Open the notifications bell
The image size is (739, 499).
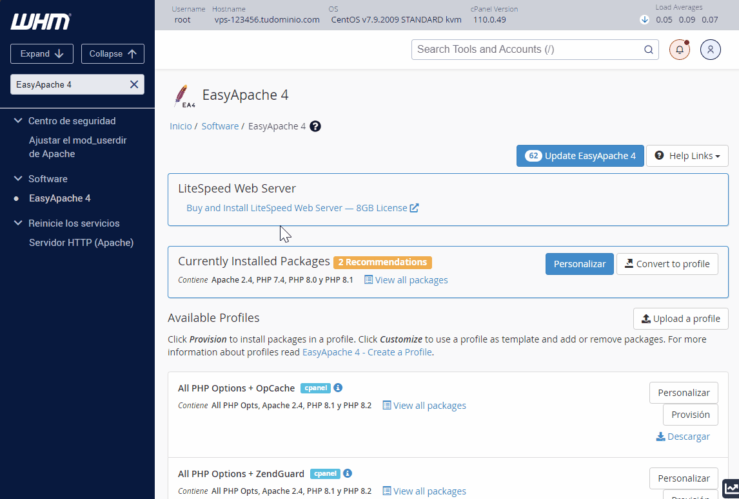tap(680, 50)
